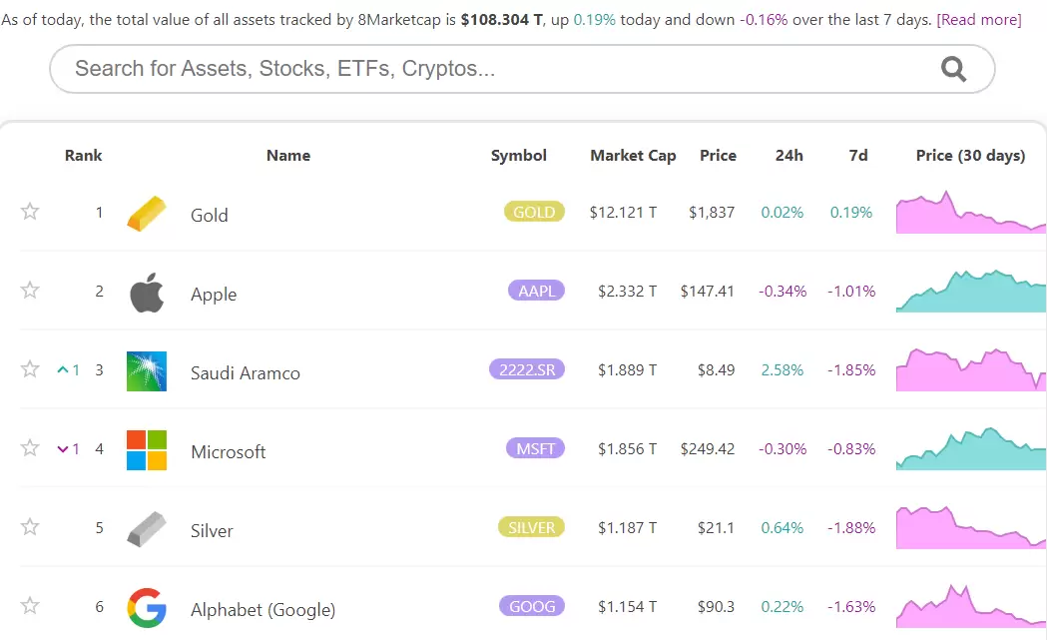The image size is (1047, 640).
Task: Click Microsoft's price $249.42
Action: pyautogui.click(x=707, y=449)
